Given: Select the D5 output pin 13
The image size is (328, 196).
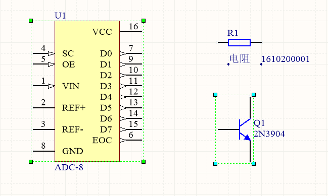Looking at the screenshot, I should [131, 108].
